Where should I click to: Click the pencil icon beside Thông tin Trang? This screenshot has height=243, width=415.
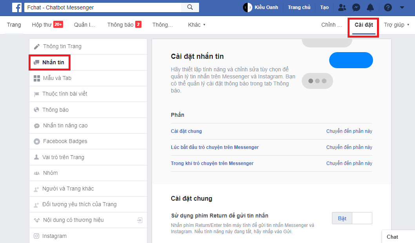(37, 47)
